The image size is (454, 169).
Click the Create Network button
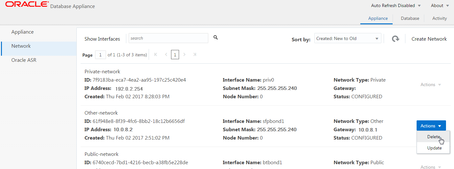click(x=429, y=39)
